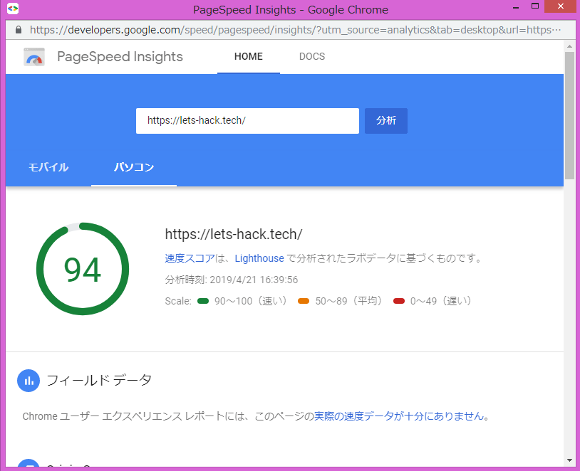Viewport: 580px width, 471px height.
Task: Click the scrollbar down arrow
Action: [x=569, y=460]
